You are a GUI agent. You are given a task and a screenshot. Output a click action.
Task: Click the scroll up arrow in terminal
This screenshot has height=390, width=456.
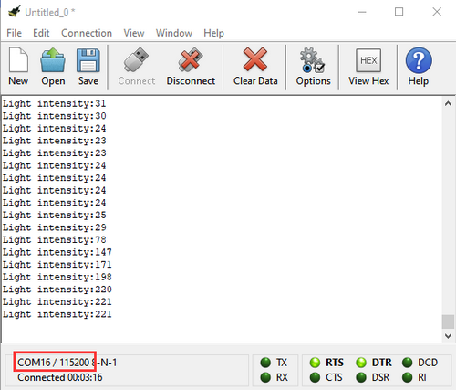[x=448, y=103]
